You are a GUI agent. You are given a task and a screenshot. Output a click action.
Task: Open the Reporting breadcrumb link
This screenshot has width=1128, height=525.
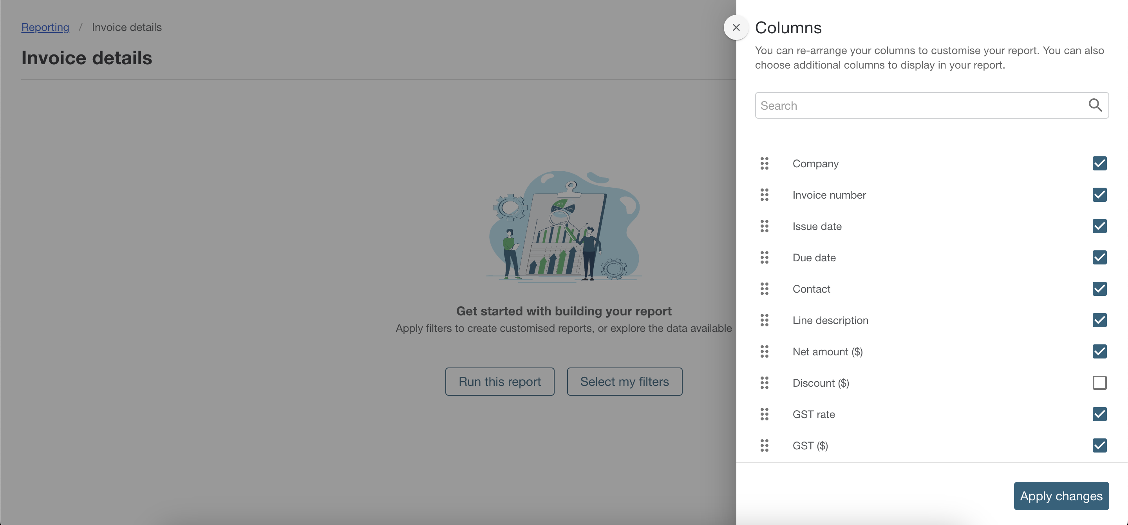(45, 27)
